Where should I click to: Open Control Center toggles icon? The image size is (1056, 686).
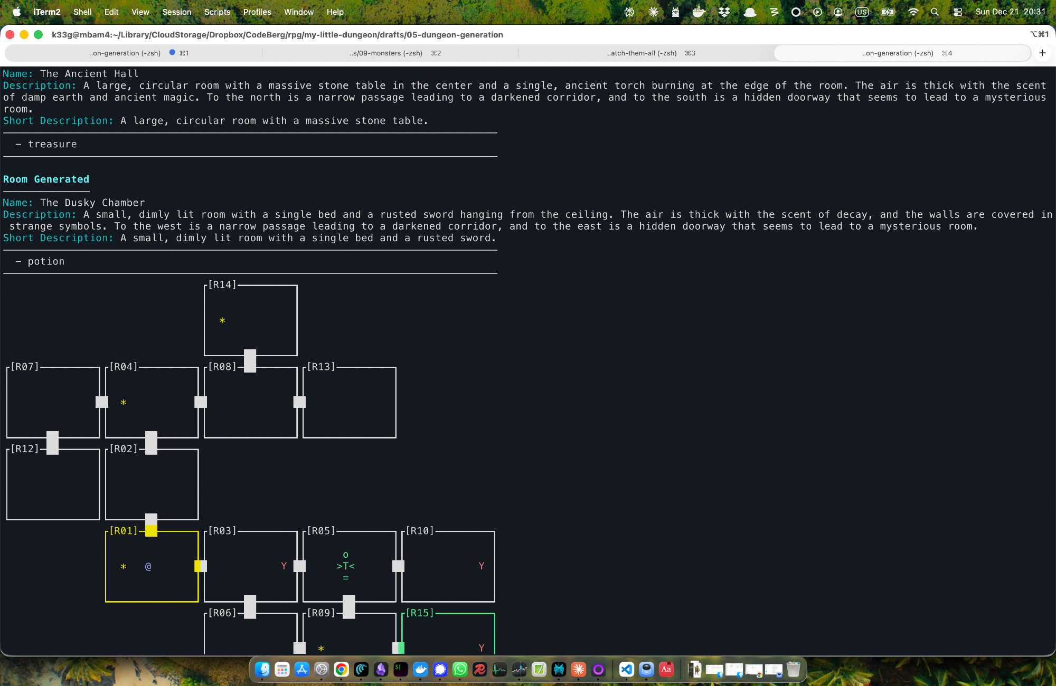(x=957, y=12)
